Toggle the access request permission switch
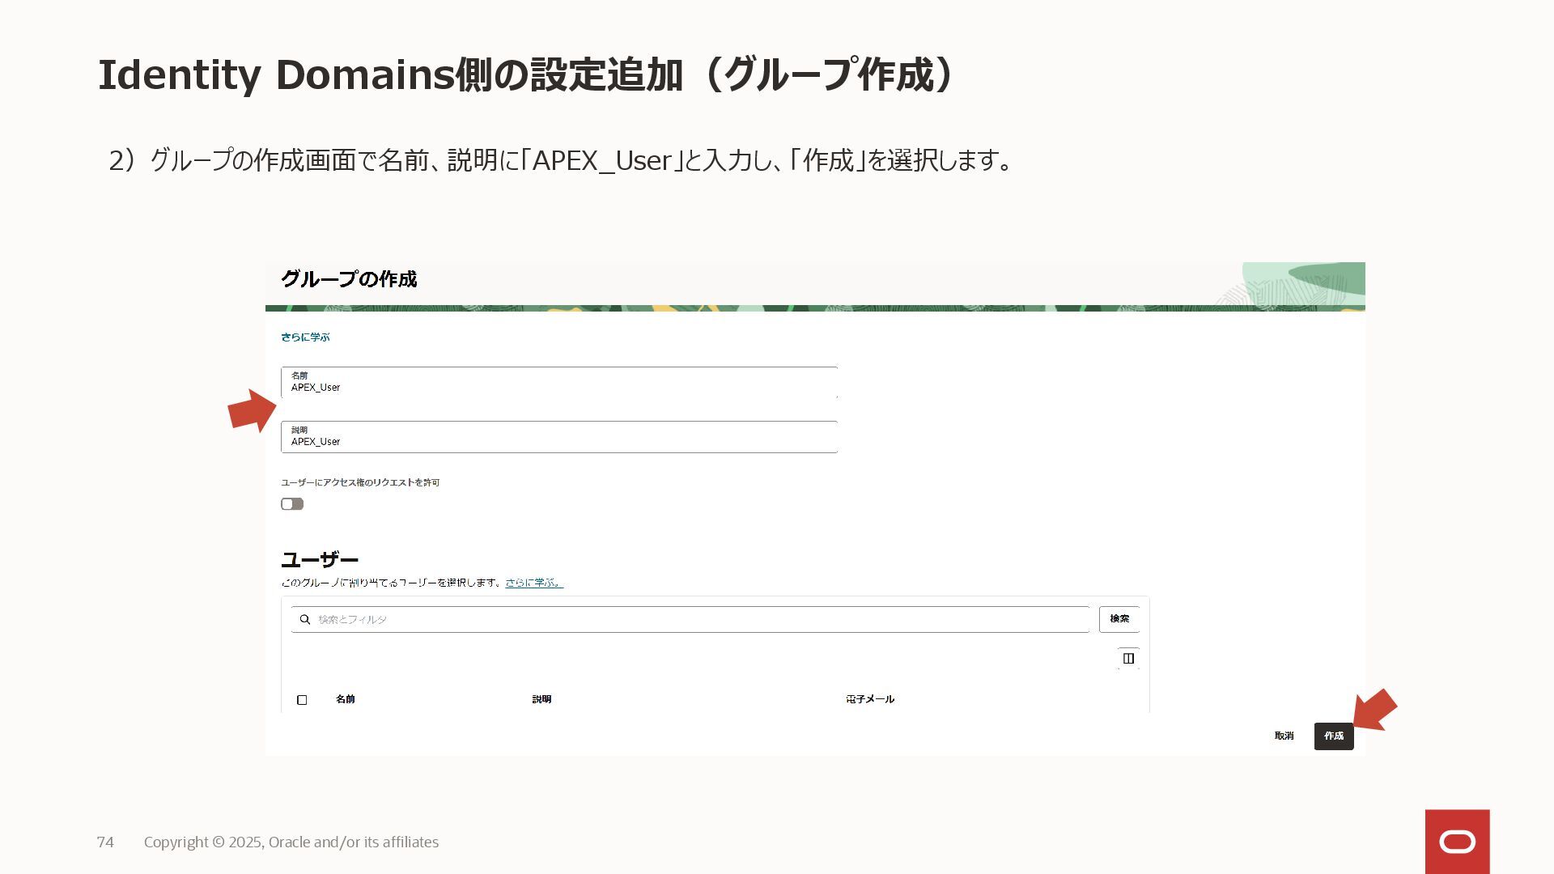The image size is (1554, 874). coord(292,504)
